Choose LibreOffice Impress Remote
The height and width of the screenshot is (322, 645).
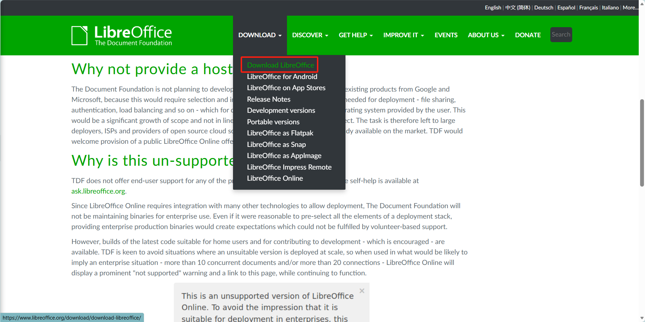(x=289, y=167)
